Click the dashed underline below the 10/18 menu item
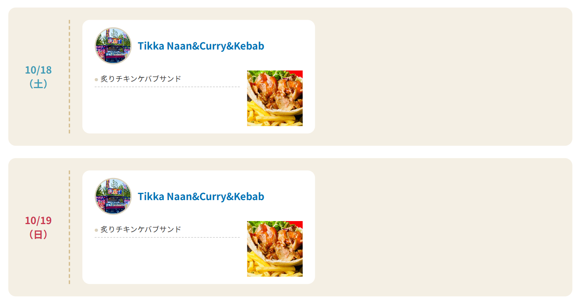Viewport: 582px width, 303px height. click(x=167, y=87)
